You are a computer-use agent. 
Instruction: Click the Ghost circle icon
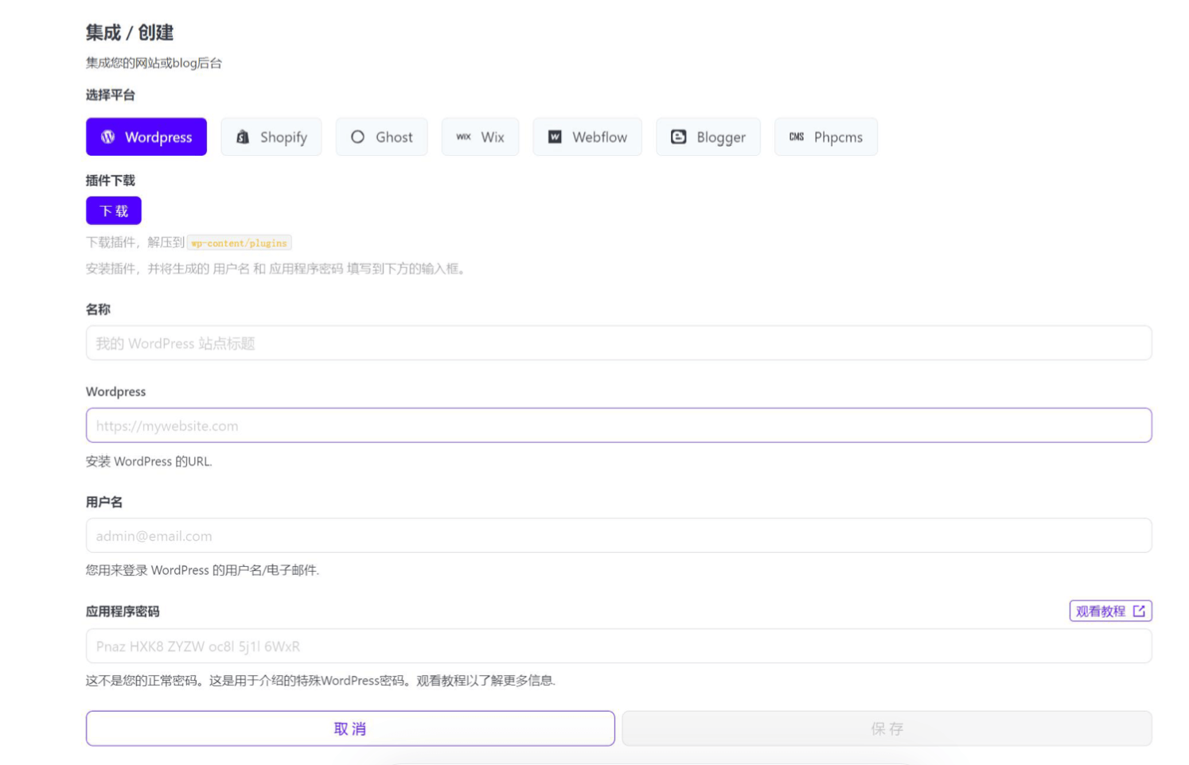click(358, 137)
